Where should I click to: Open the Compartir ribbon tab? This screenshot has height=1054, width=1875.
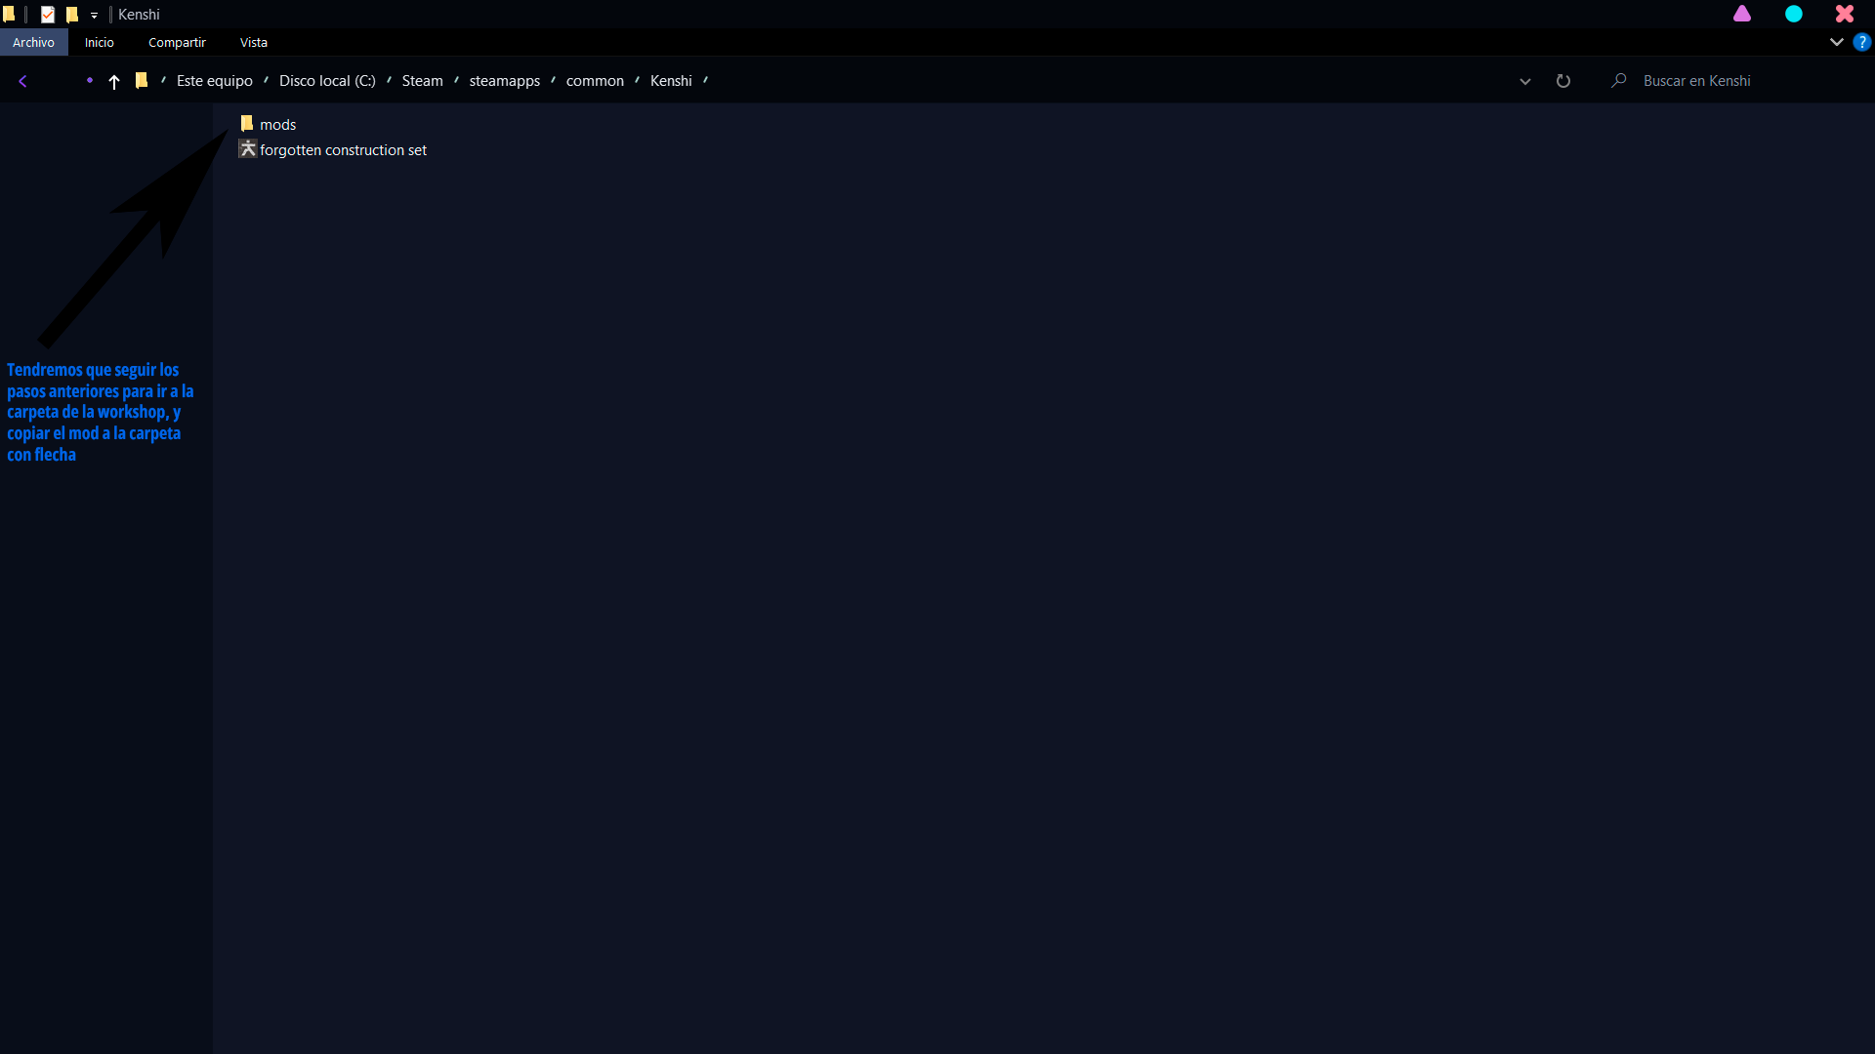177,42
